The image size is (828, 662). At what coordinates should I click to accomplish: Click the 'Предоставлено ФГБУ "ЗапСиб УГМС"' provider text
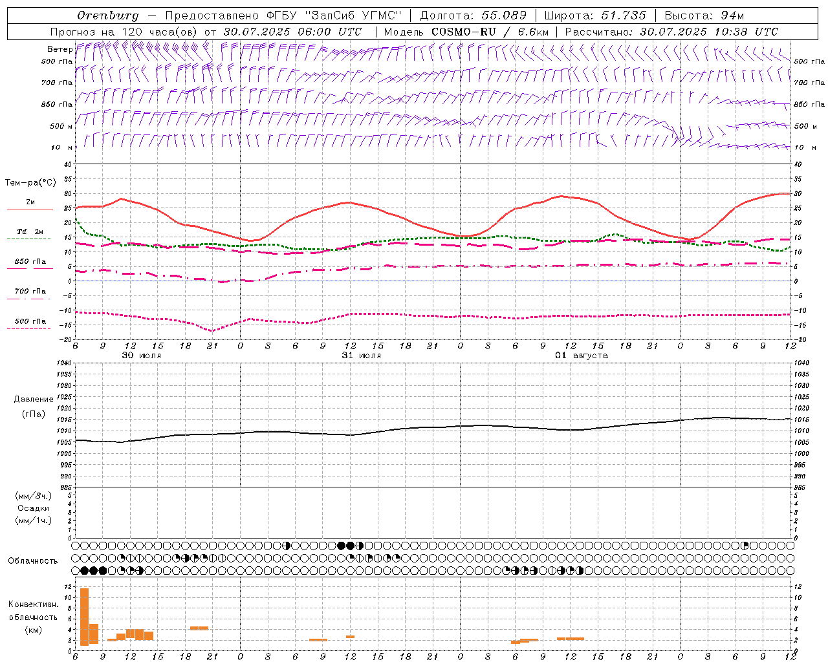(283, 16)
